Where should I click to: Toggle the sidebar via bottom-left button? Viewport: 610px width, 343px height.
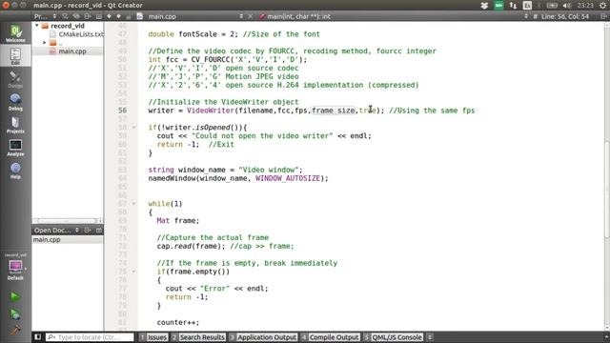point(38,337)
